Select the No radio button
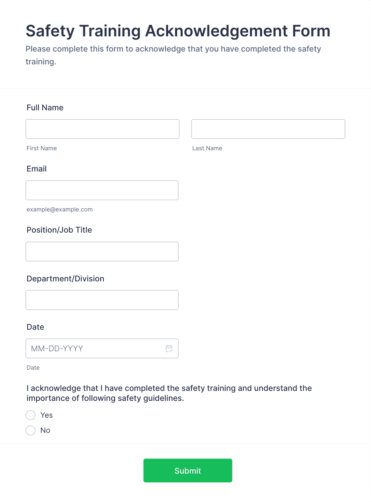The height and width of the screenshot is (502, 371). pos(31,430)
